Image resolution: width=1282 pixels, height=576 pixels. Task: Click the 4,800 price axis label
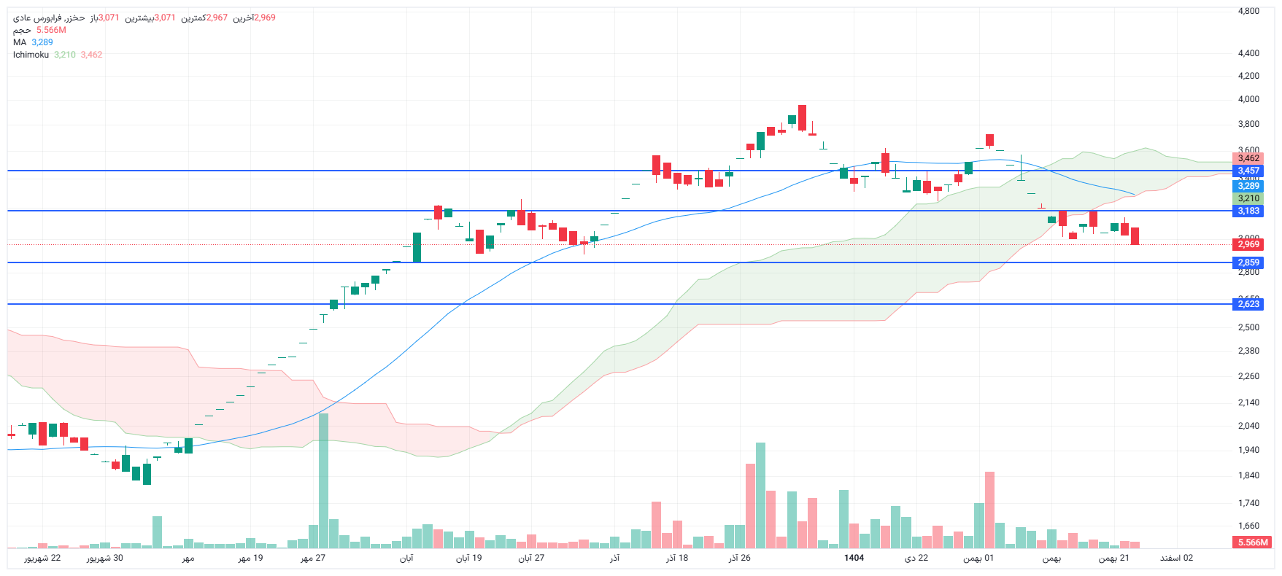(1248, 11)
